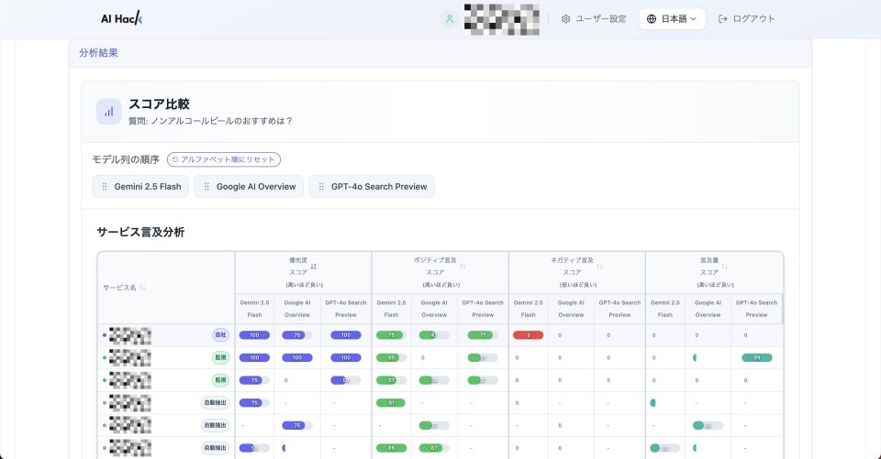Click the red negative score bar showing 3

pyautogui.click(x=528, y=335)
